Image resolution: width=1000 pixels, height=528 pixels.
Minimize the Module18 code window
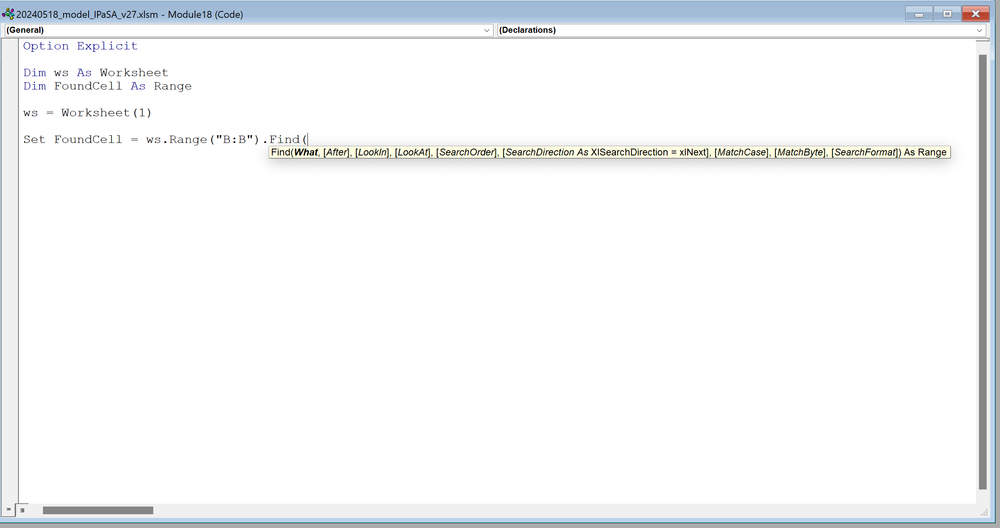919,14
